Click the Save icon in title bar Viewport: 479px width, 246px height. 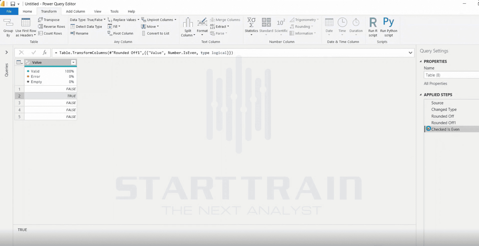pyautogui.click(x=12, y=4)
